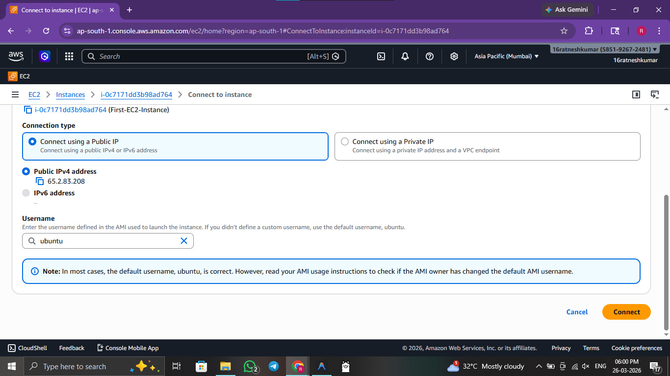Open CloudShell from the footer
The width and height of the screenshot is (670, 376).
tap(28, 348)
